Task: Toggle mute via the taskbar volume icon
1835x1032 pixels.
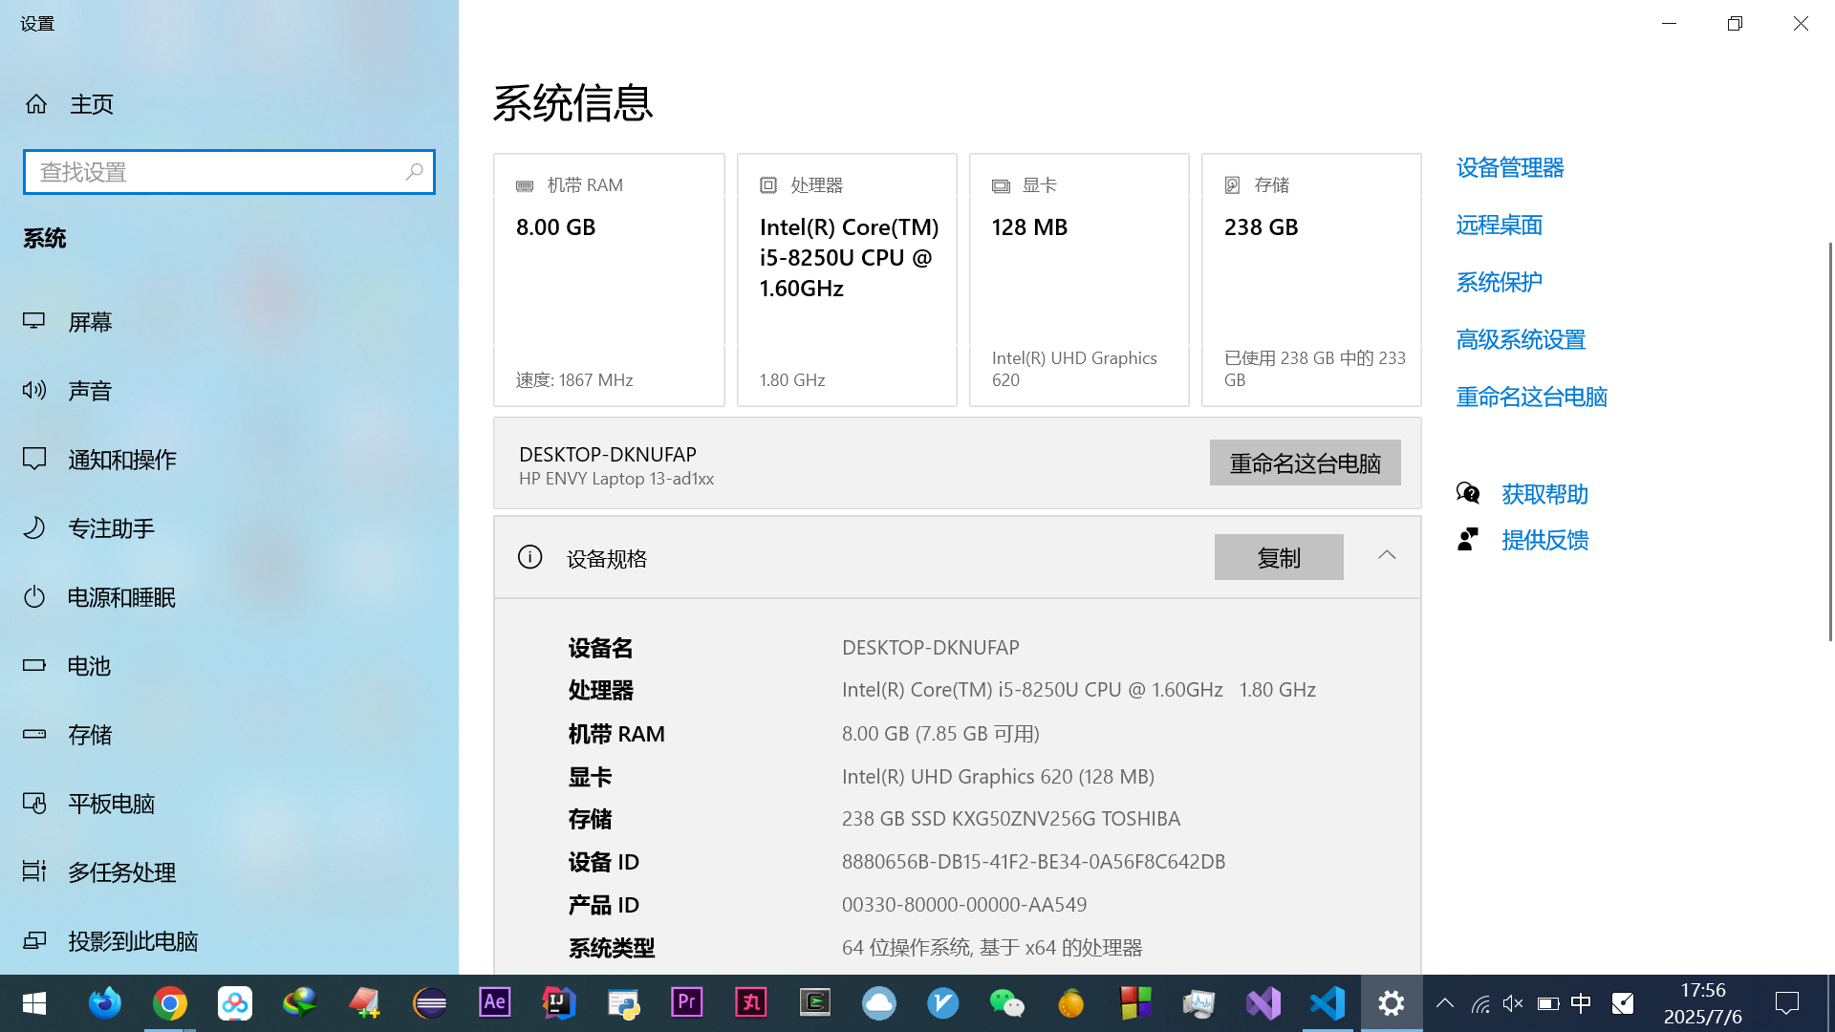Action: pos(1513,1003)
